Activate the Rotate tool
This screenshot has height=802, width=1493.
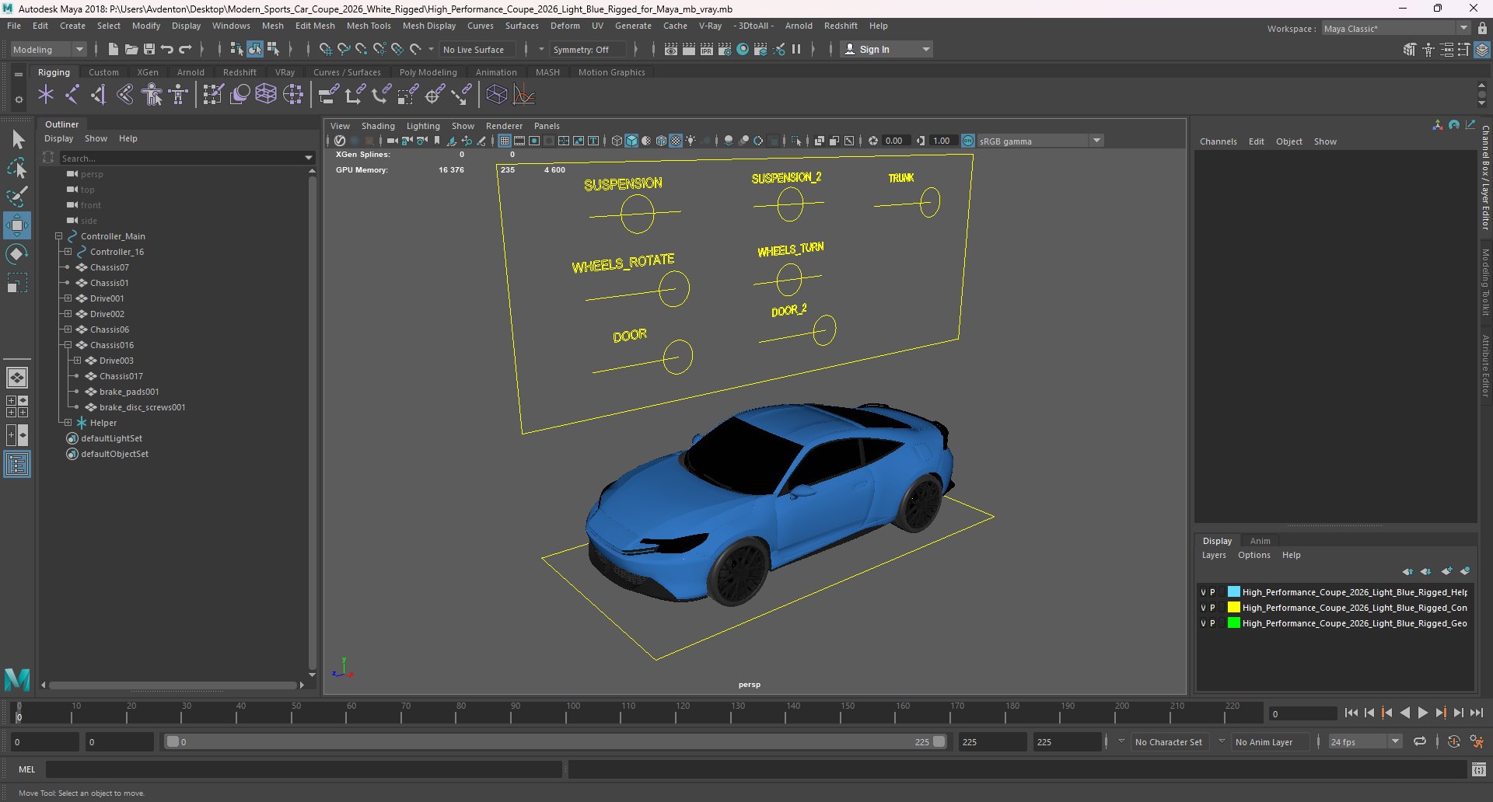[17, 254]
